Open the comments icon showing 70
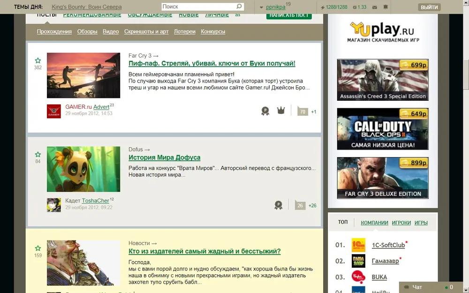The width and height of the screenshot is (469, 293). (x=303, y=111)
